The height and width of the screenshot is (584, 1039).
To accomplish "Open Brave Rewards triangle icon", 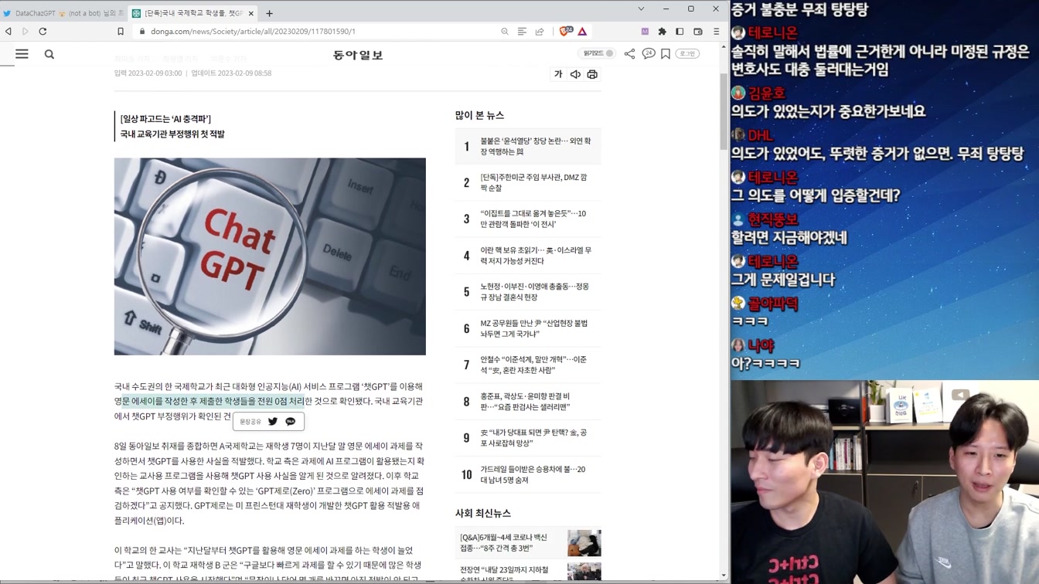I will [582, 32].
